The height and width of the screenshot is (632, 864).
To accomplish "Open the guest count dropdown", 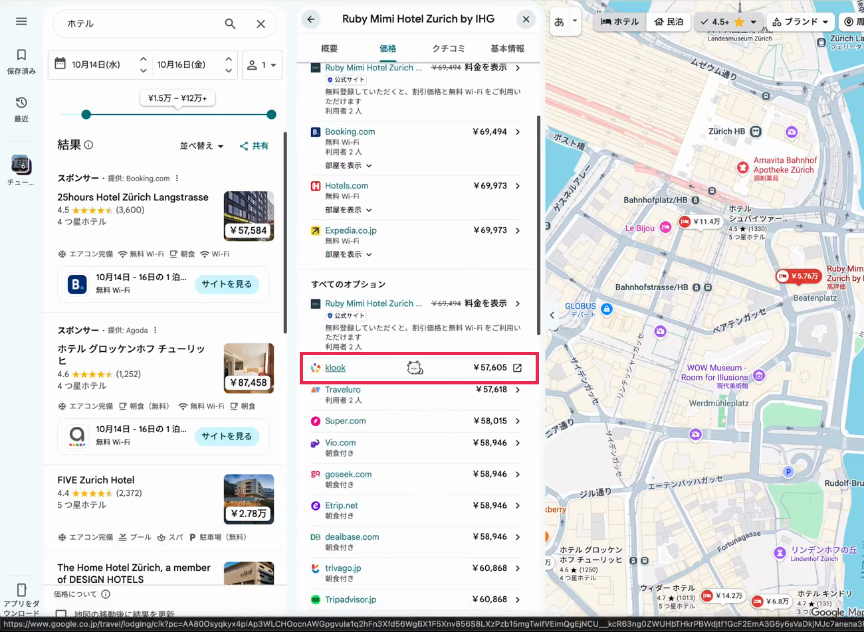I will tap(262, 65).
